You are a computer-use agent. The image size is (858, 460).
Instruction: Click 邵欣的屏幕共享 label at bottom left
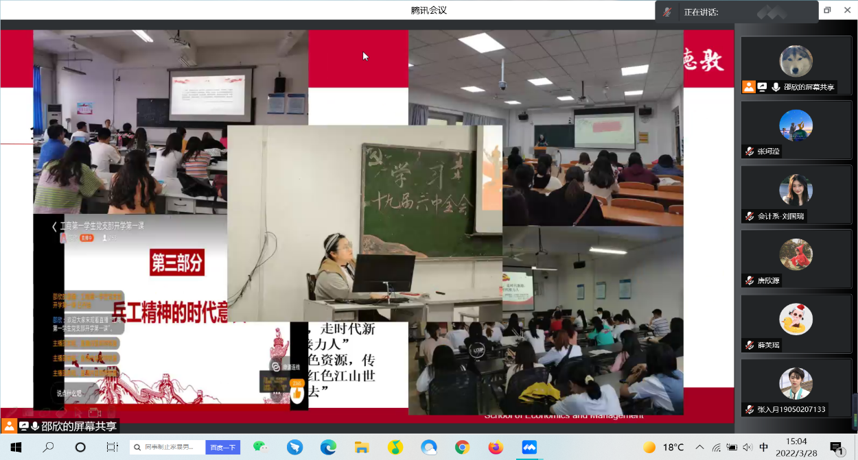[x=79, y=426]
